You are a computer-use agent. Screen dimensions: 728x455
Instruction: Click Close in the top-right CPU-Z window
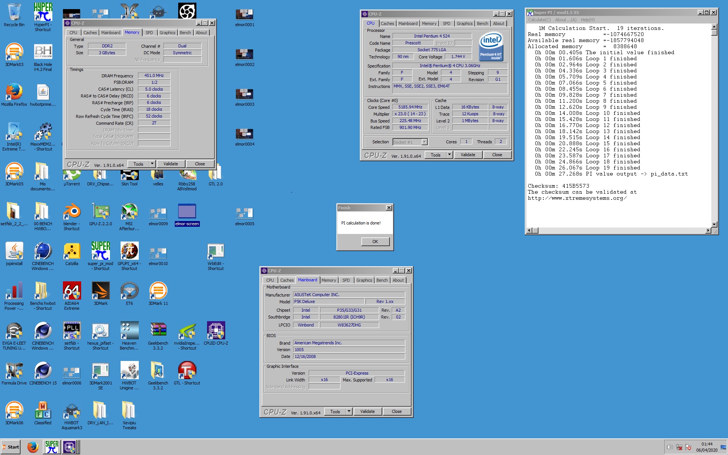(x=497, y=155)
